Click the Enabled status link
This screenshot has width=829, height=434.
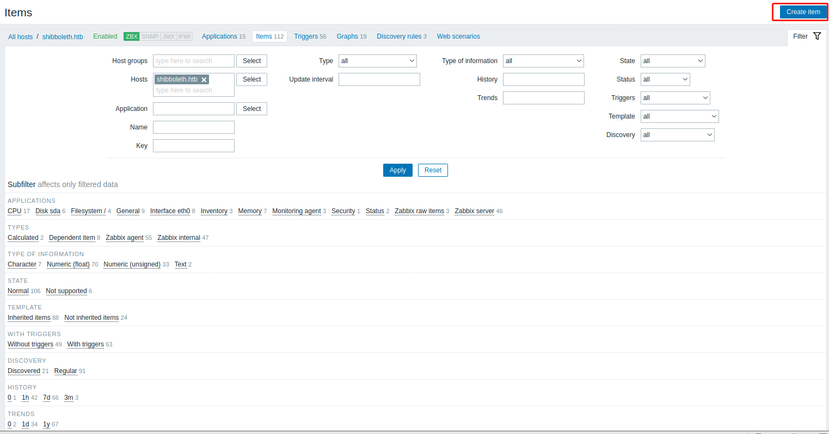[105, 36]
